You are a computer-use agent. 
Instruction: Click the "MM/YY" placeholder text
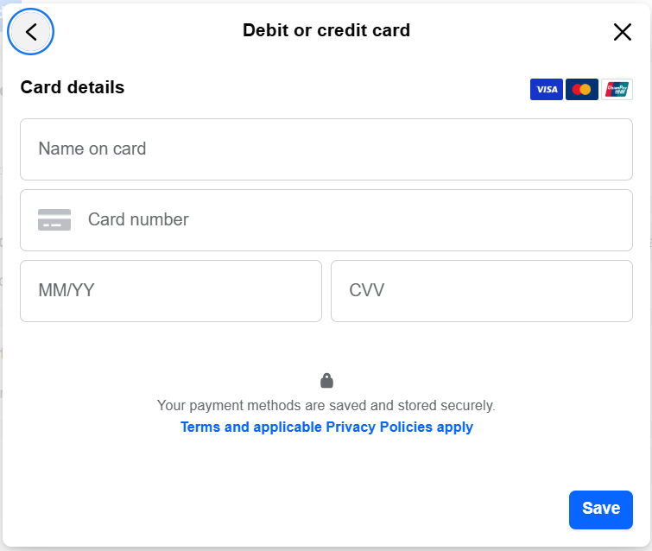click(x=66, y=290)
